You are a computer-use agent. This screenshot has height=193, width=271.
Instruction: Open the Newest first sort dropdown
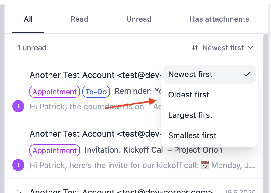click(223, 48)
